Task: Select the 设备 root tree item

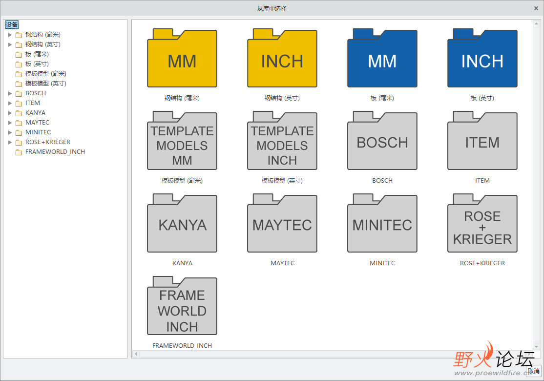Action: pos(12,24)
